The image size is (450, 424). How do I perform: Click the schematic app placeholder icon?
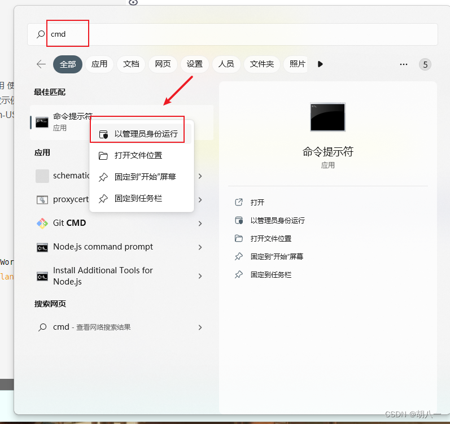42,176
